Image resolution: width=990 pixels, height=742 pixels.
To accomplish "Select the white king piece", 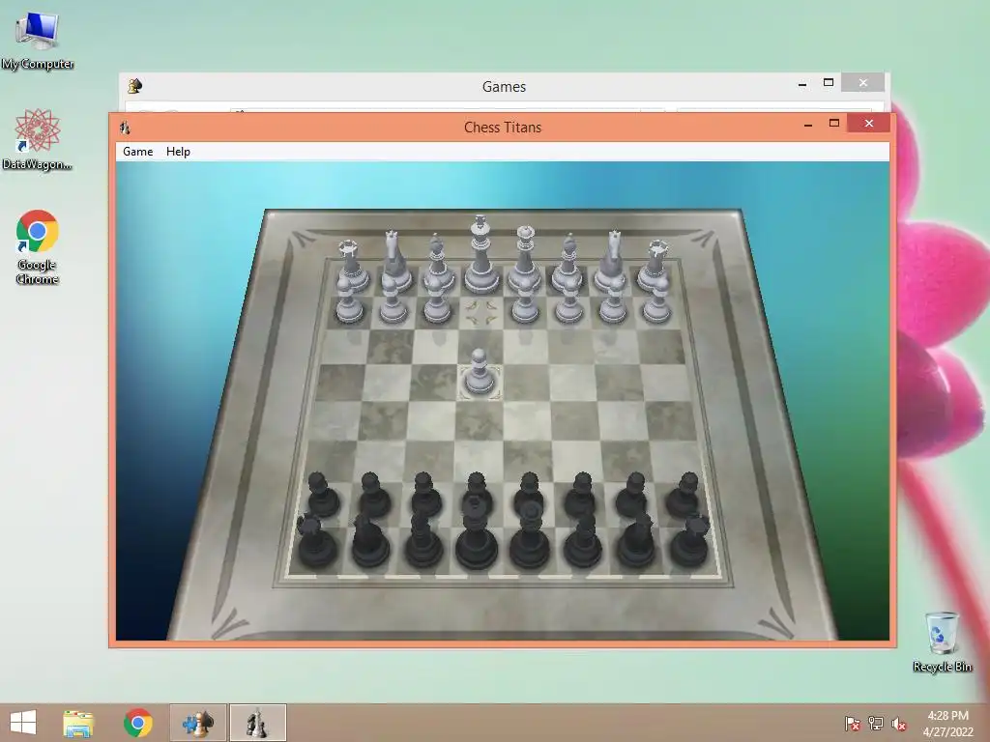I will click(480, 255).
